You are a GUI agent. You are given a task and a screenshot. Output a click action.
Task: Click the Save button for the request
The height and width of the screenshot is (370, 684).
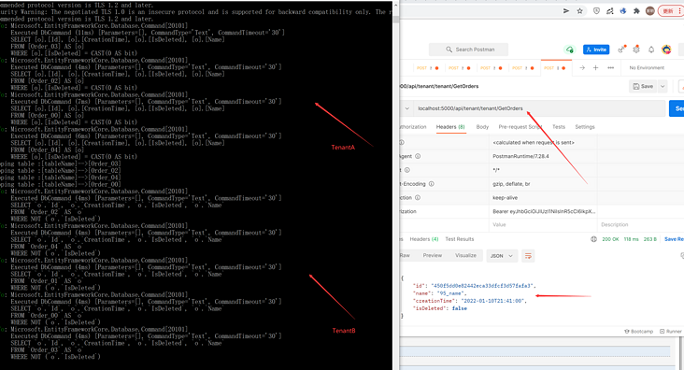[643, 86]
